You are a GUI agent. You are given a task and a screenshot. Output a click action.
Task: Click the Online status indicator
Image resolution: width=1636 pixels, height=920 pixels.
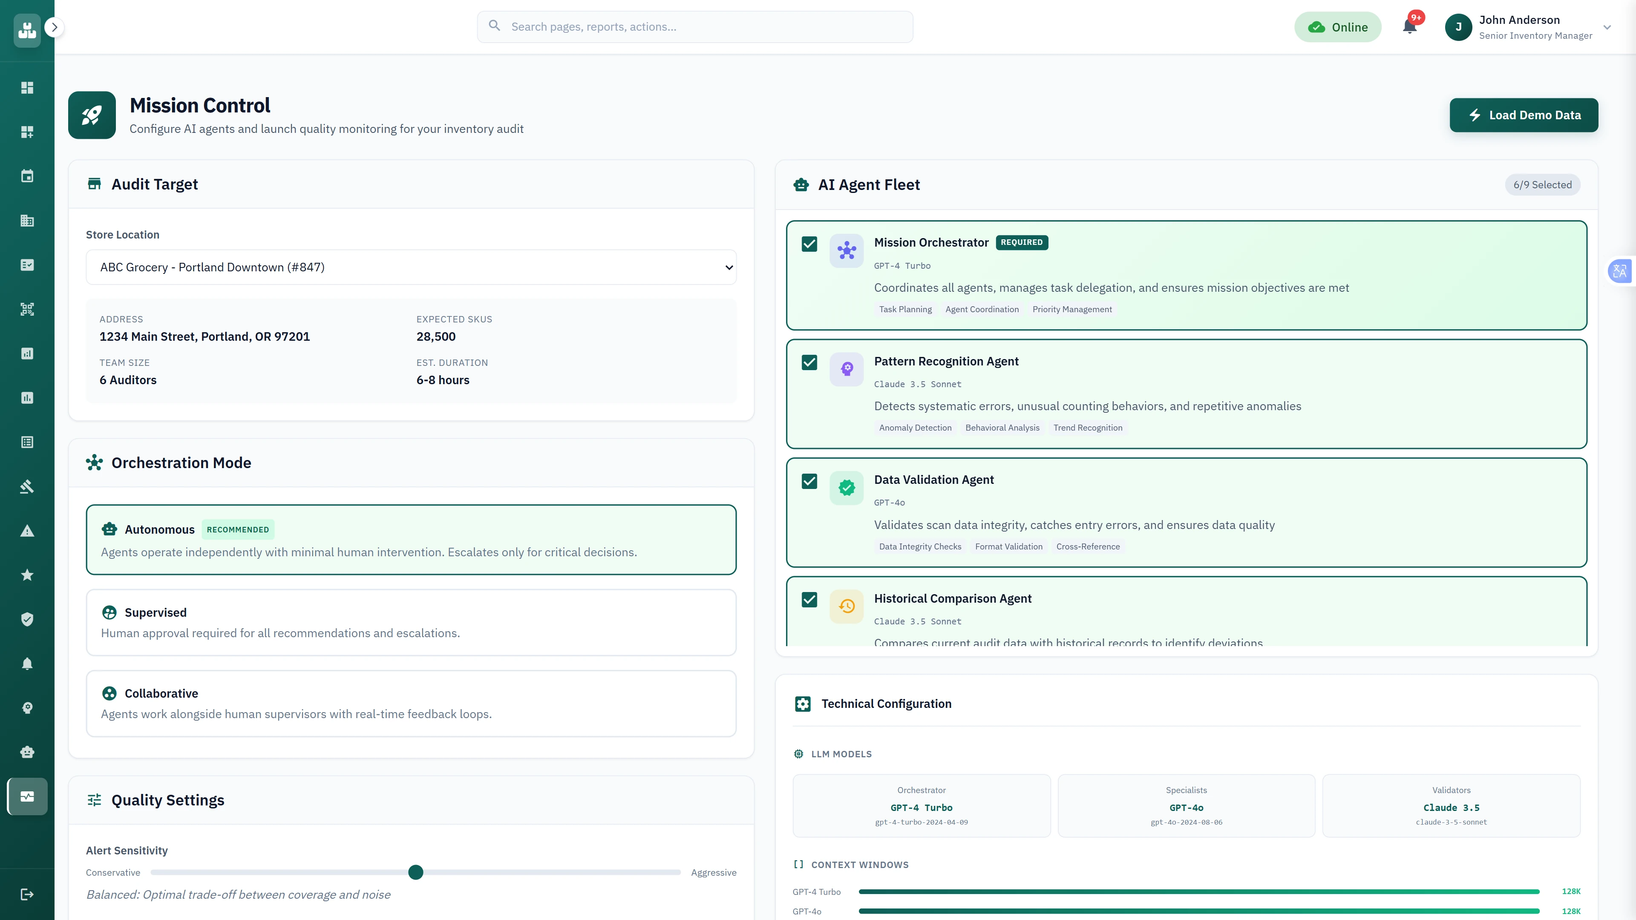coord(1337,27)
